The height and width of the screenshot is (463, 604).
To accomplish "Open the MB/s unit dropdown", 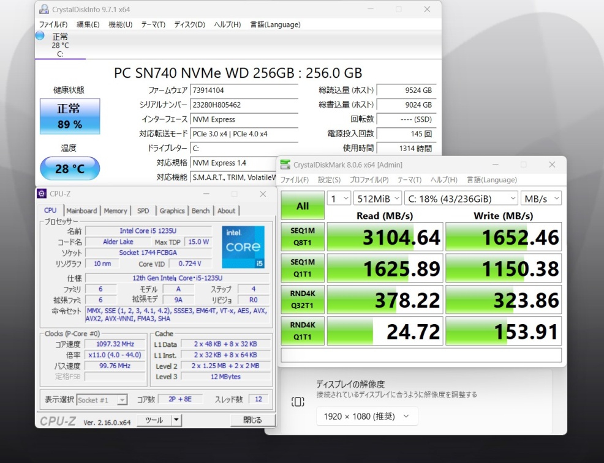I will coord(540,199).
